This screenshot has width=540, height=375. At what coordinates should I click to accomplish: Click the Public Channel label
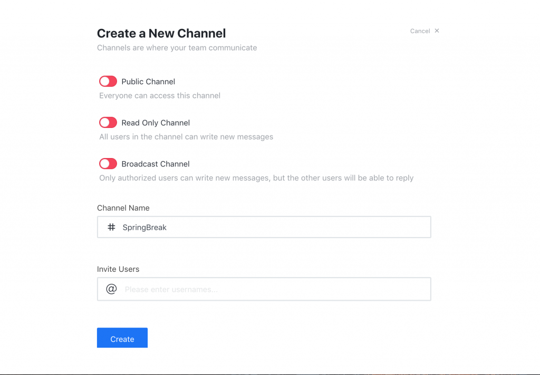[x=148, y=82]
